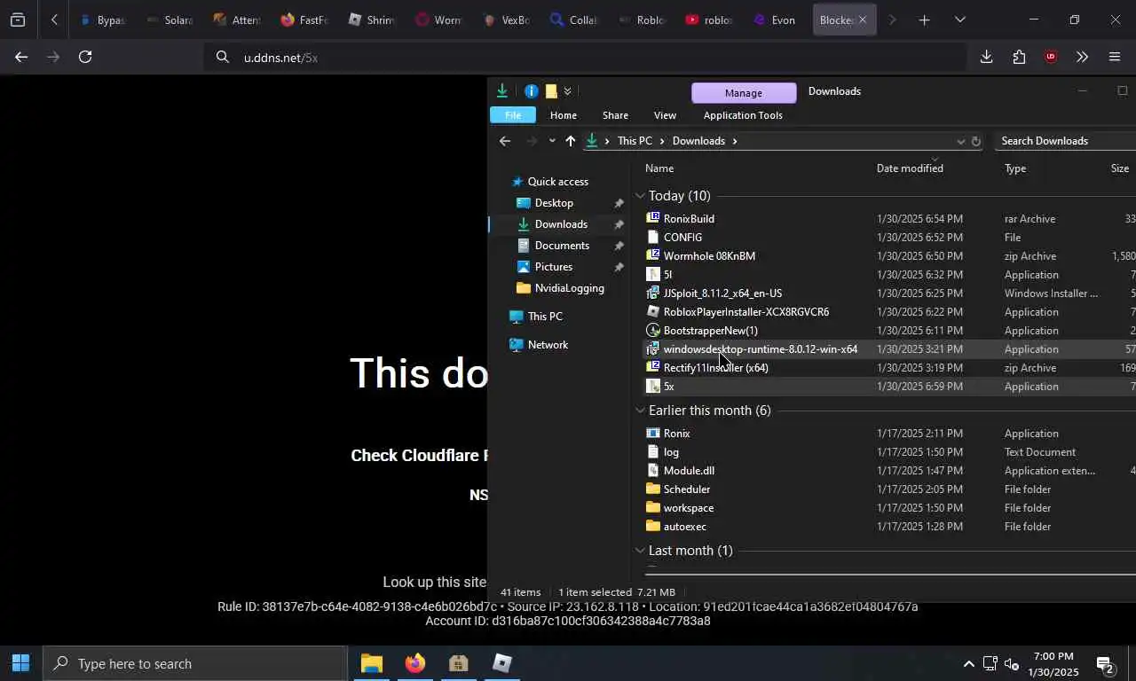Collapse the Last month (1) group
Viewport: 1136px width, 681px height.
pos(640,551)
